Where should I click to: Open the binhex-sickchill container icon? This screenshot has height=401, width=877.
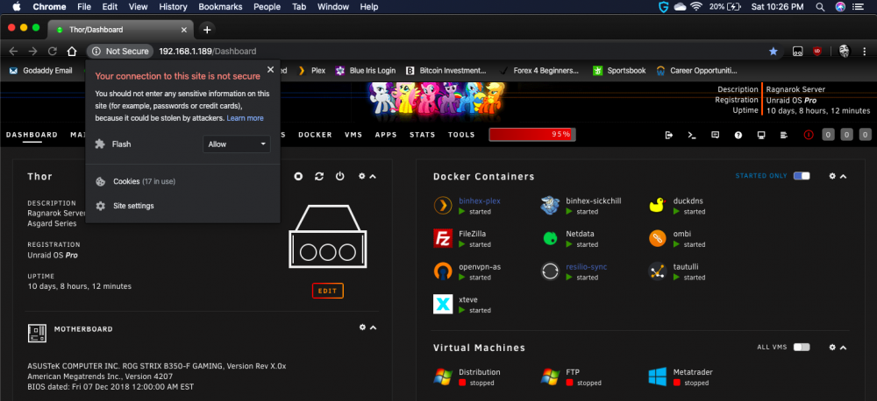click(x=550, y=206)
